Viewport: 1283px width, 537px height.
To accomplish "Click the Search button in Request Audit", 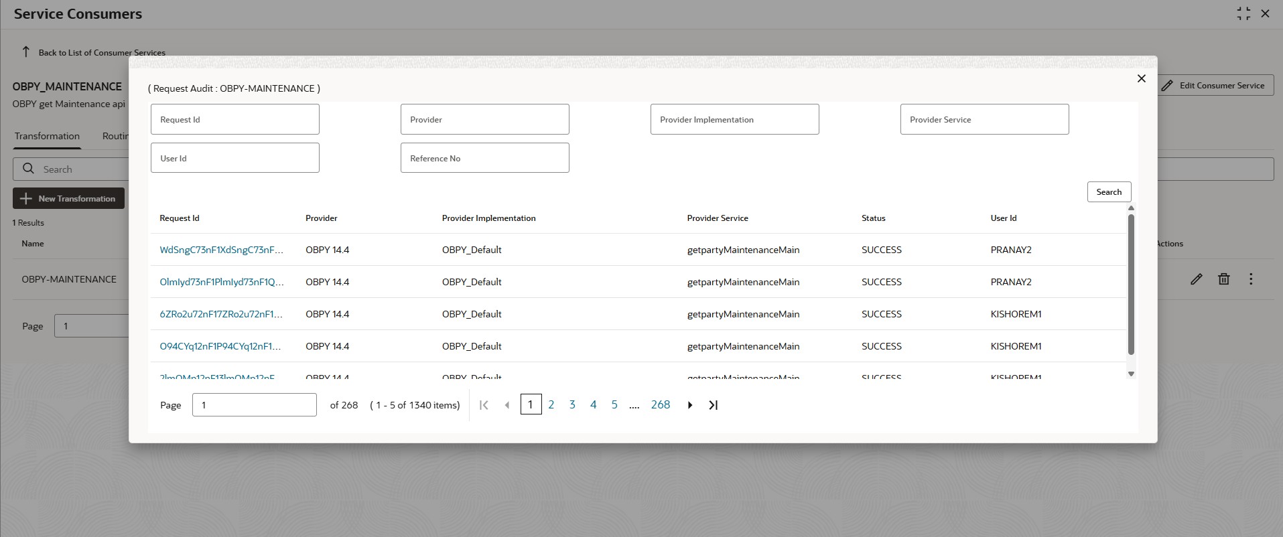I will coord(1109,191).
